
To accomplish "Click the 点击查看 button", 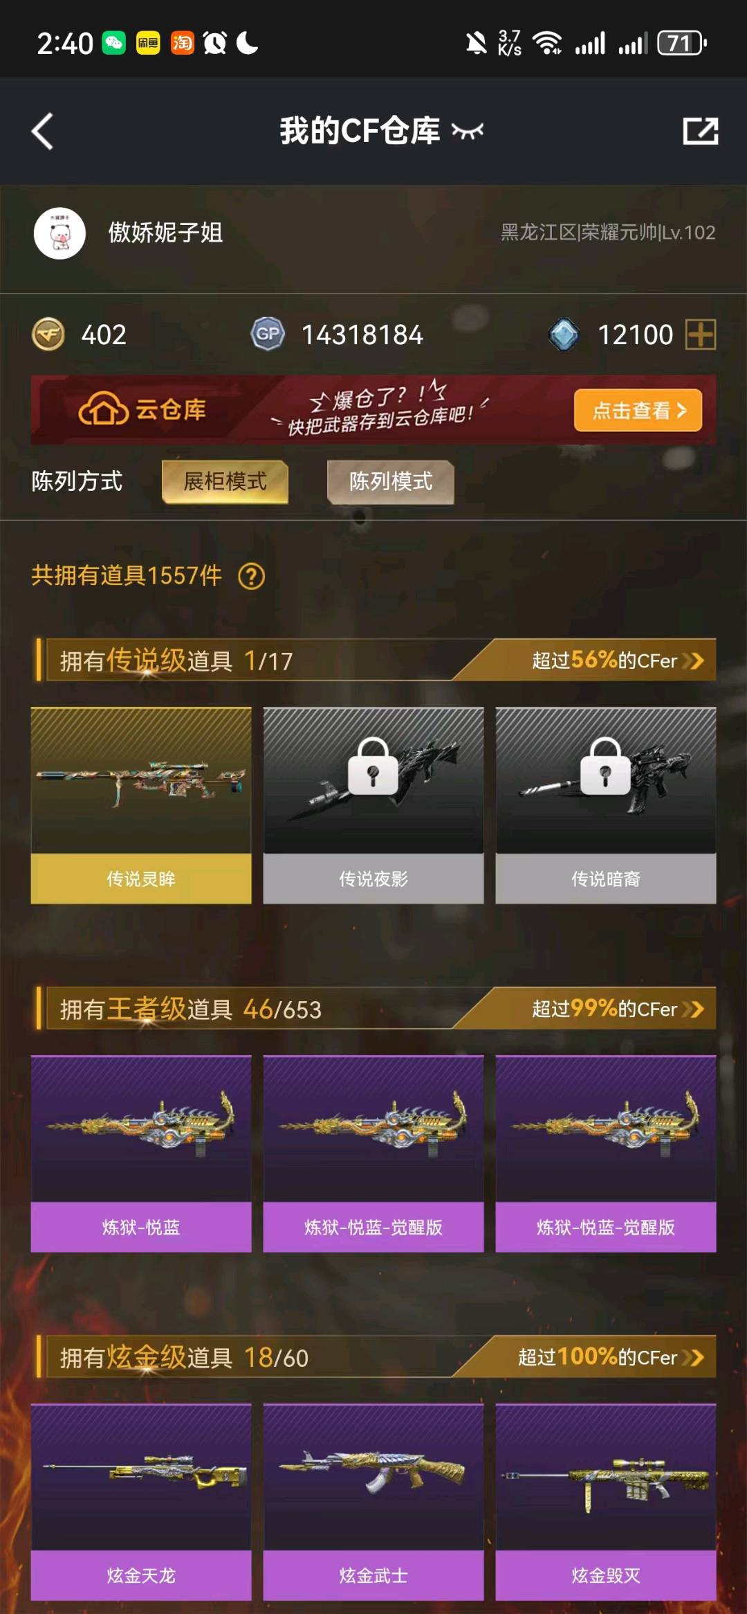I will click(638, 411).
